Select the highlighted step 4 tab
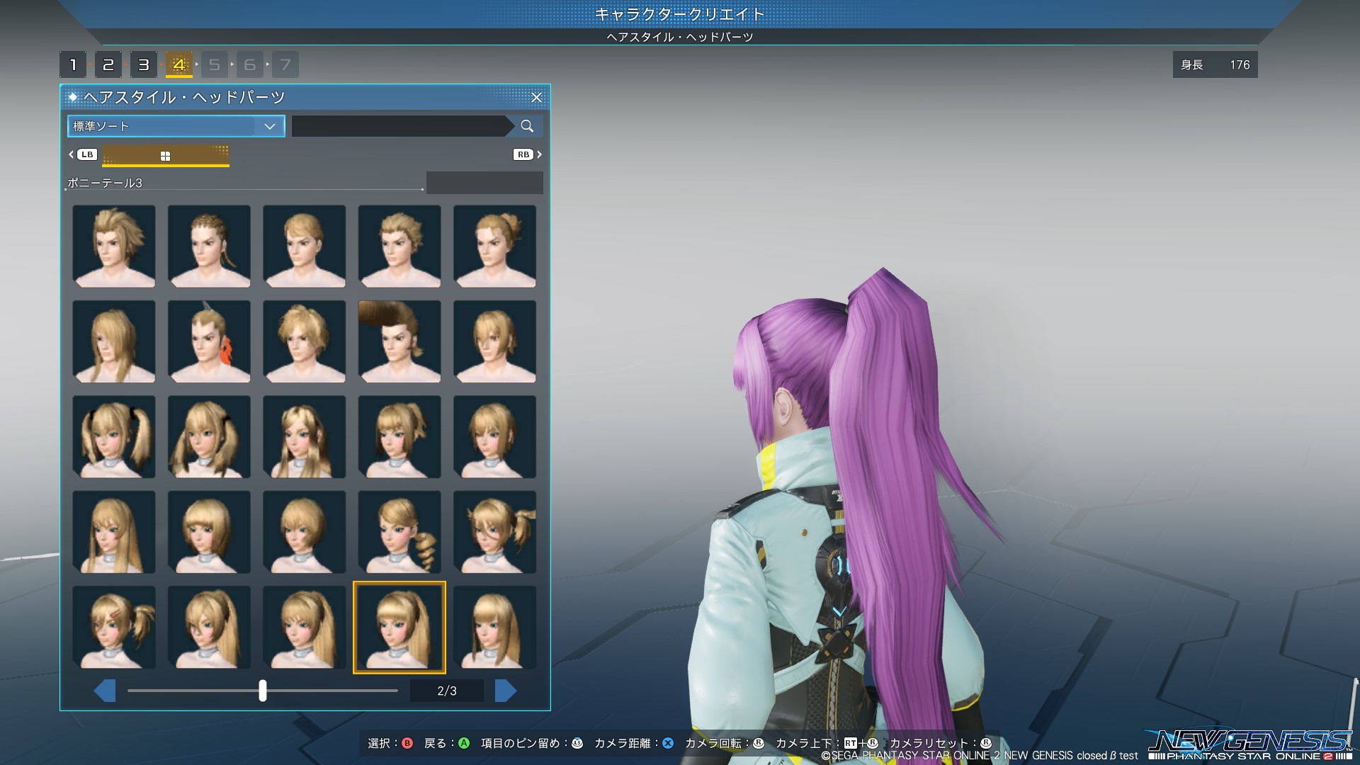 click(x=179, y=64)
